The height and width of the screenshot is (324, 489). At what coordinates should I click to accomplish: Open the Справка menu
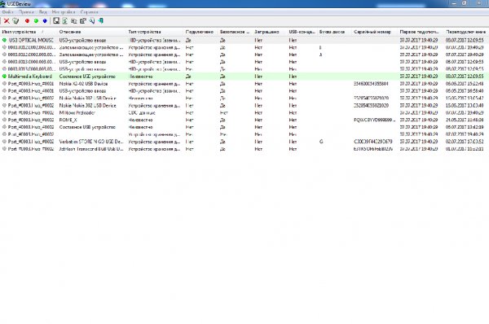coord(89,12)
